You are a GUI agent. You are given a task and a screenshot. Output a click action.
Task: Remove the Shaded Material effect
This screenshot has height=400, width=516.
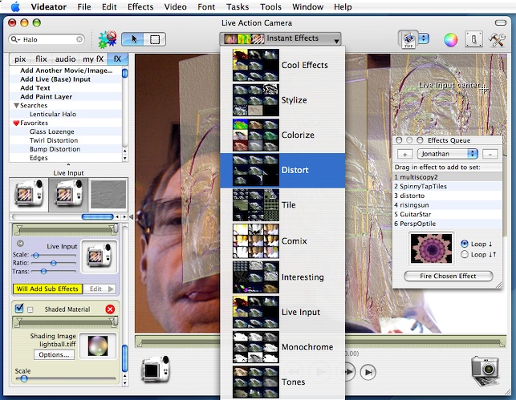coord(110,309)
